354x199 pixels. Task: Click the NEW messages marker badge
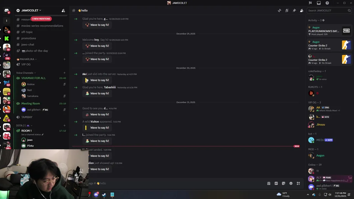pos(297,146)
